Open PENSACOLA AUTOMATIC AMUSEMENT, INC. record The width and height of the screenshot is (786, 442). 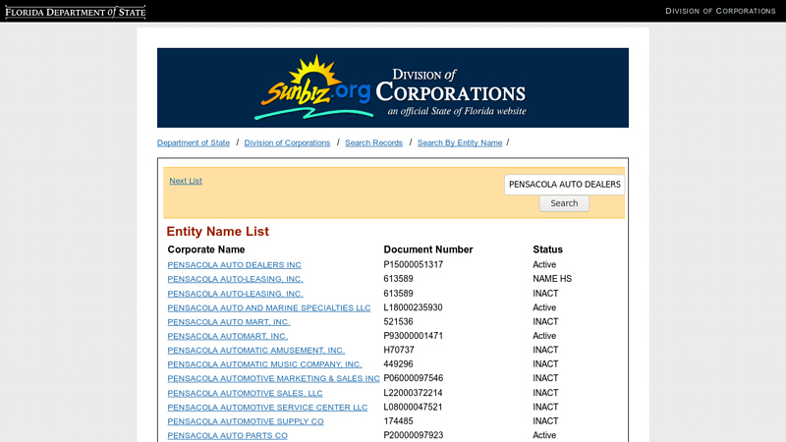[x=256, y=350]
